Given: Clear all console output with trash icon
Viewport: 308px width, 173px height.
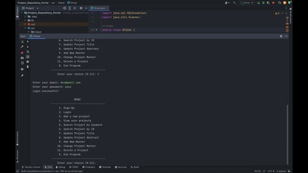Looking at the screenshot, I should coord(28,67).
